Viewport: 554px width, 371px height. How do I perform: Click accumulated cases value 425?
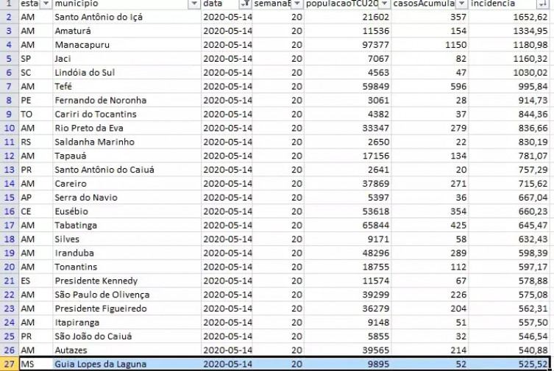pos(430,225)
